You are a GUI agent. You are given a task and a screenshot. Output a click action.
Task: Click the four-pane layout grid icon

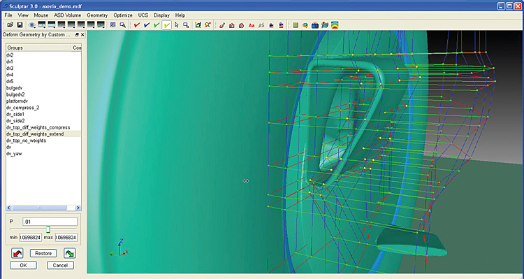113,25
